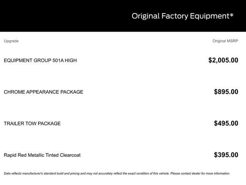Click the $895.00 price
Image resolution: width=246 pixels, height=185 pixels.
pyautogui.click(x=226, y=92)
